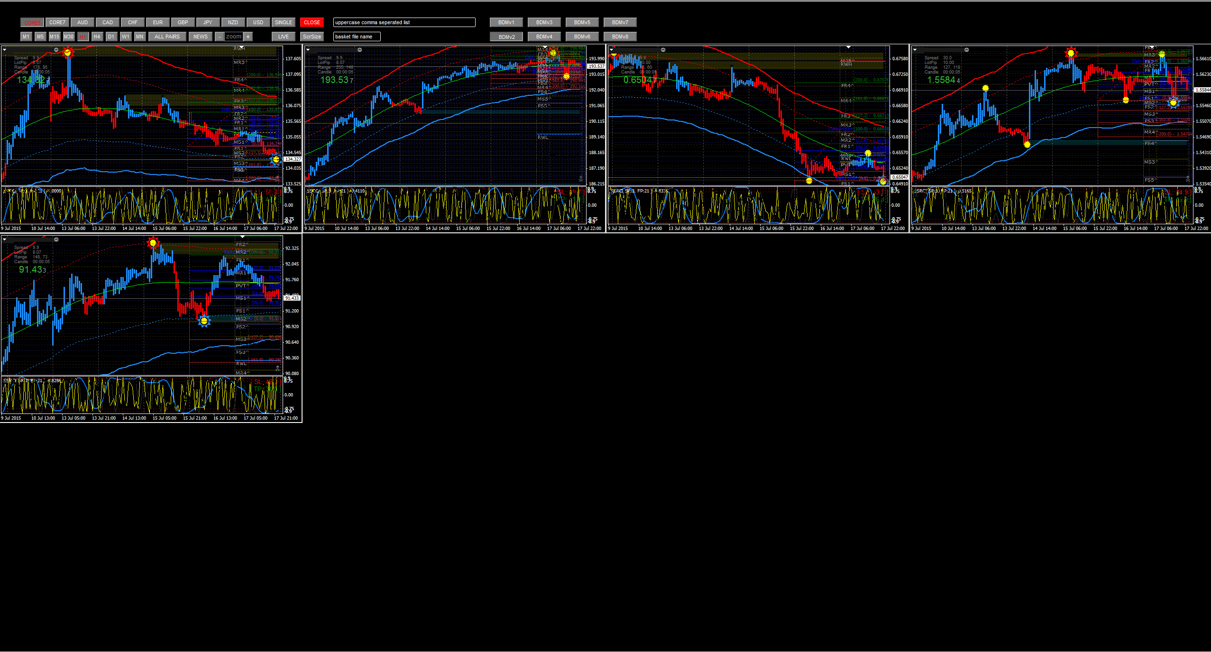
Task: Click the blue sun marker at 91.43 chart's low
Action: [x=204, y=321]
